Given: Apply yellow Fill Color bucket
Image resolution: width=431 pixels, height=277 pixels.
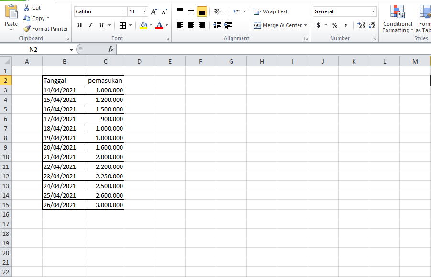Looking at the screenshot, I should 144,25.
